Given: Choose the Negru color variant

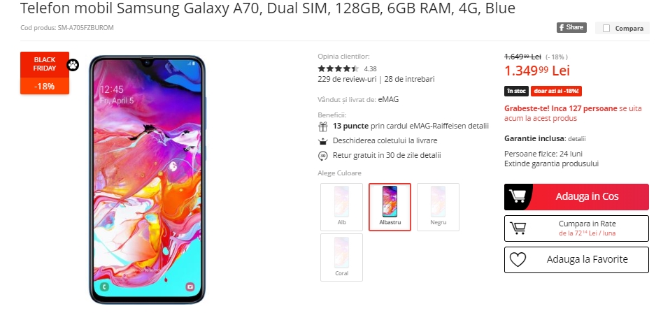Looking at the screenshot, I should pos(438,207).
